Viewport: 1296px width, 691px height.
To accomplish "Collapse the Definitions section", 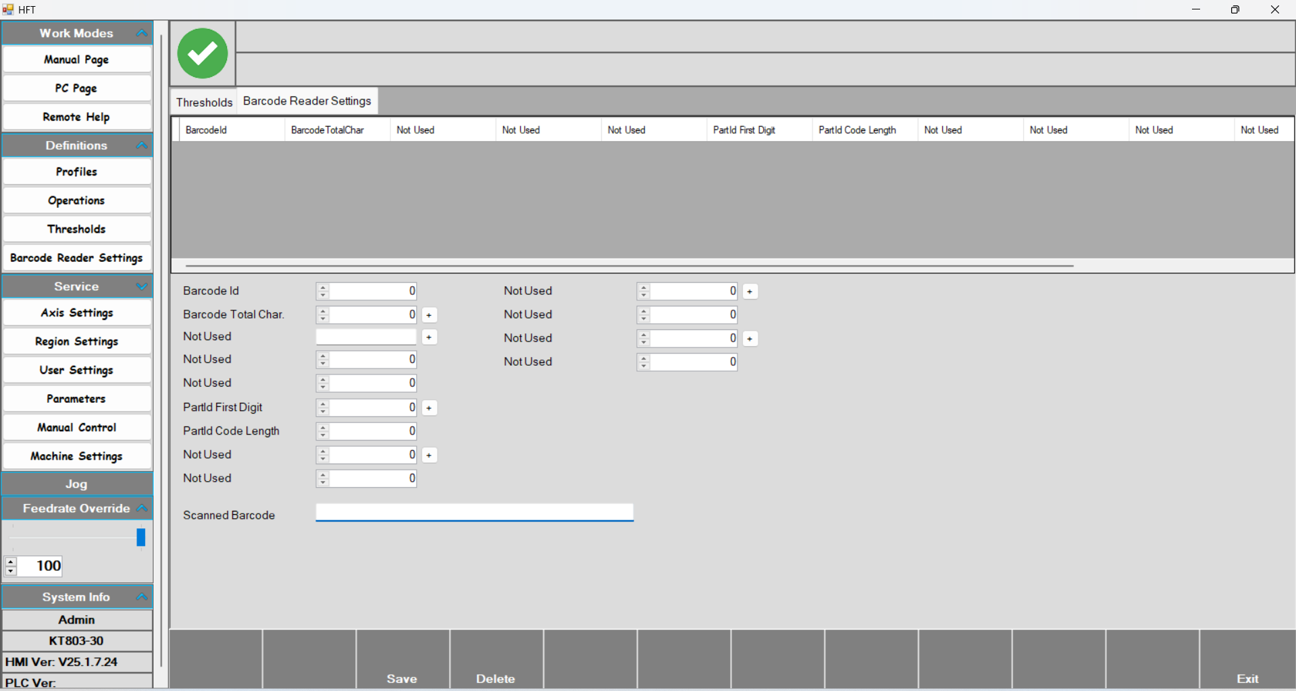I will [142, 146].
